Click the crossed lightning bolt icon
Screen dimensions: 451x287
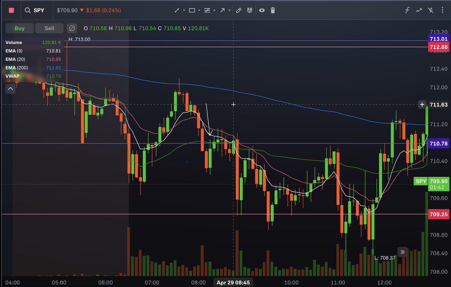pos(431,11)
